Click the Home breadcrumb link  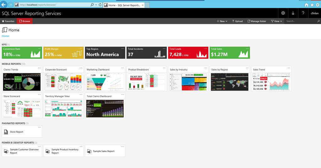5,36
